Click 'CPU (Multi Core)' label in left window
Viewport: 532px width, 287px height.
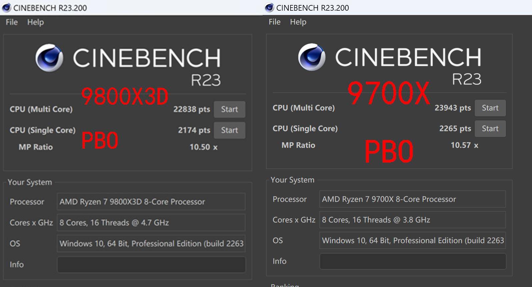(41, 109)
